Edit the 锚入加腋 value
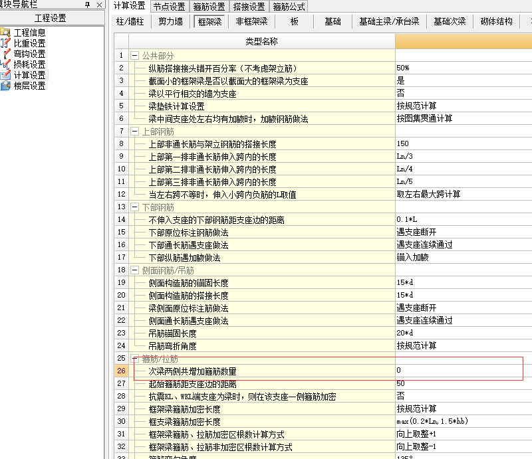Screen dimensions: 532x459 tap(464, 257)
